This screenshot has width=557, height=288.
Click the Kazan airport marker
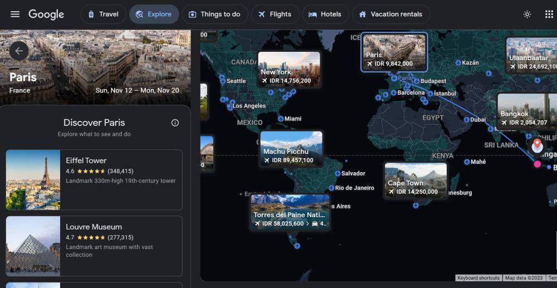(458, 63)
